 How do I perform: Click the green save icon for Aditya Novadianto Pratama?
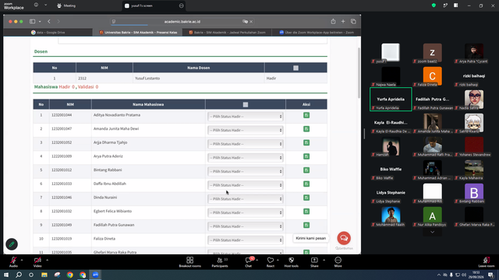tap(306, 115)
